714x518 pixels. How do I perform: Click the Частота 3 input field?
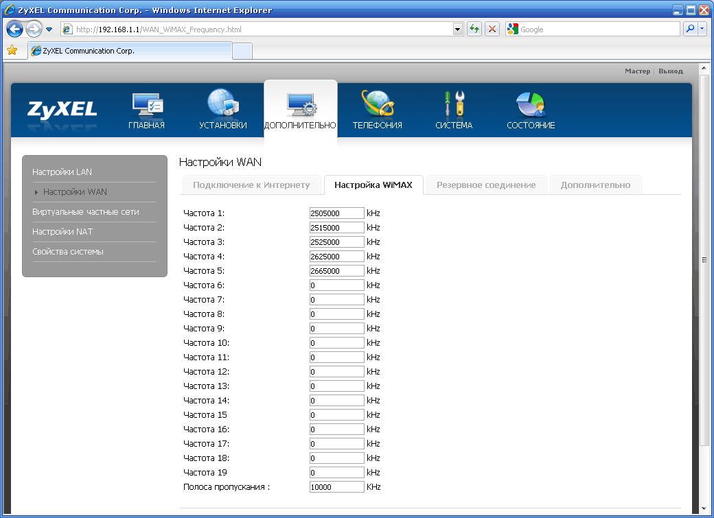click(x=336, y=242)
